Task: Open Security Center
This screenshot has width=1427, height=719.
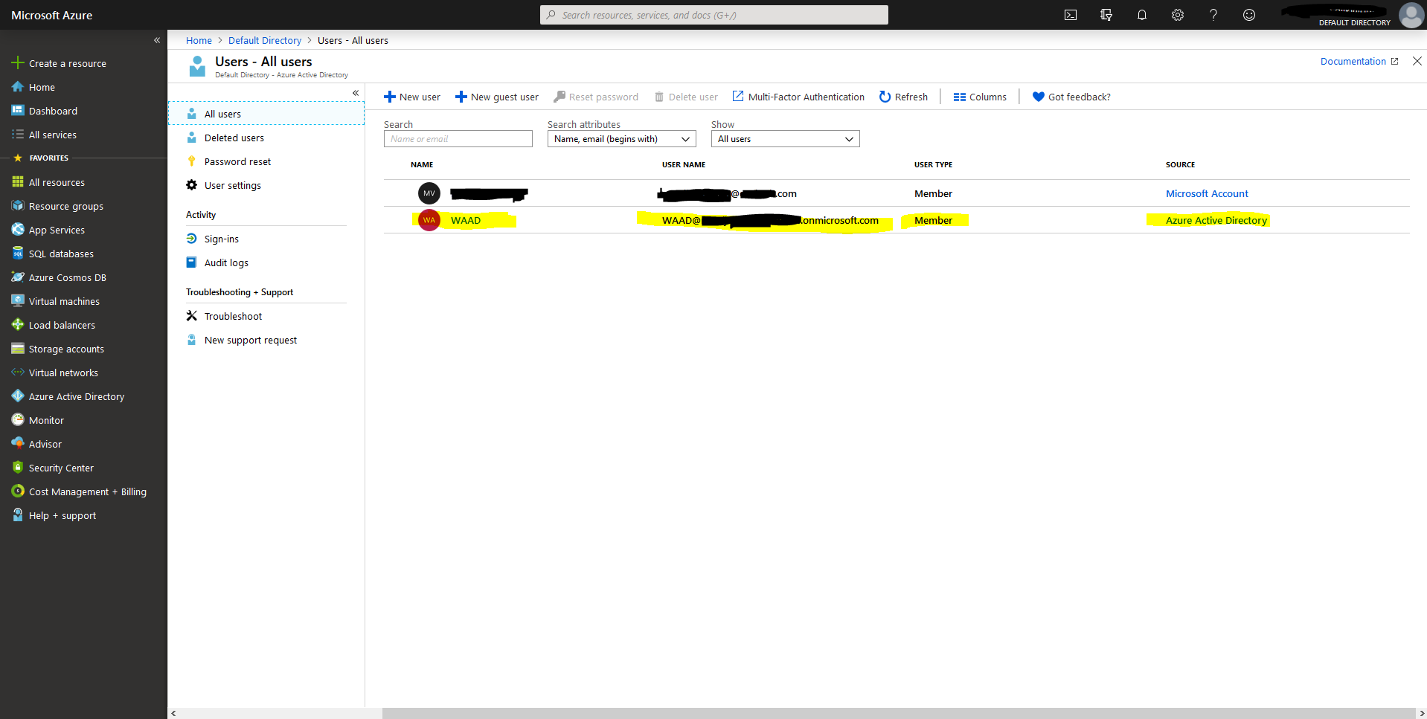Action: [x=53, y=468]
